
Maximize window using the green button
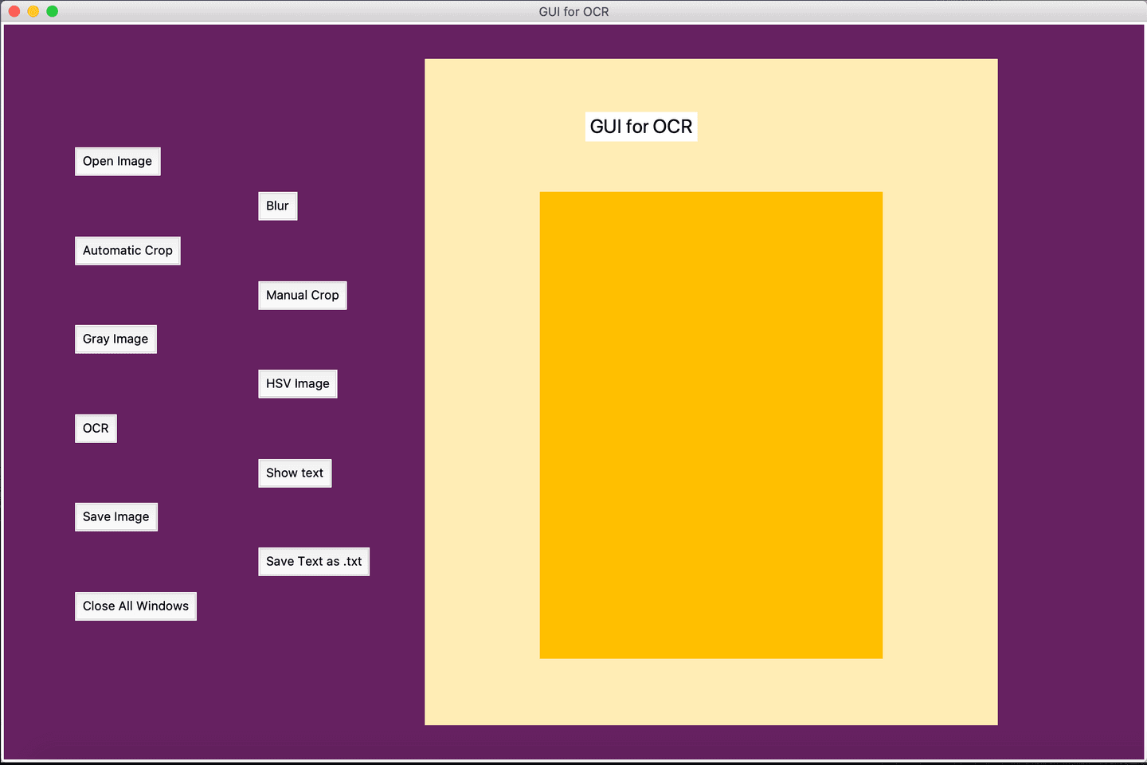[x=53, y=11]
